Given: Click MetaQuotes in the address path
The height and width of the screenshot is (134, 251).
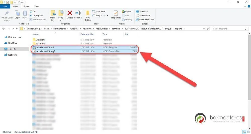Looking at the screenshot, I should (x=102, y=29).
